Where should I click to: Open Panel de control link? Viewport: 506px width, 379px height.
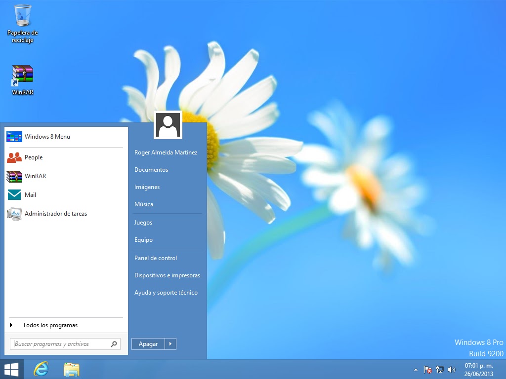pyautogui.click(x=156, y=258)
